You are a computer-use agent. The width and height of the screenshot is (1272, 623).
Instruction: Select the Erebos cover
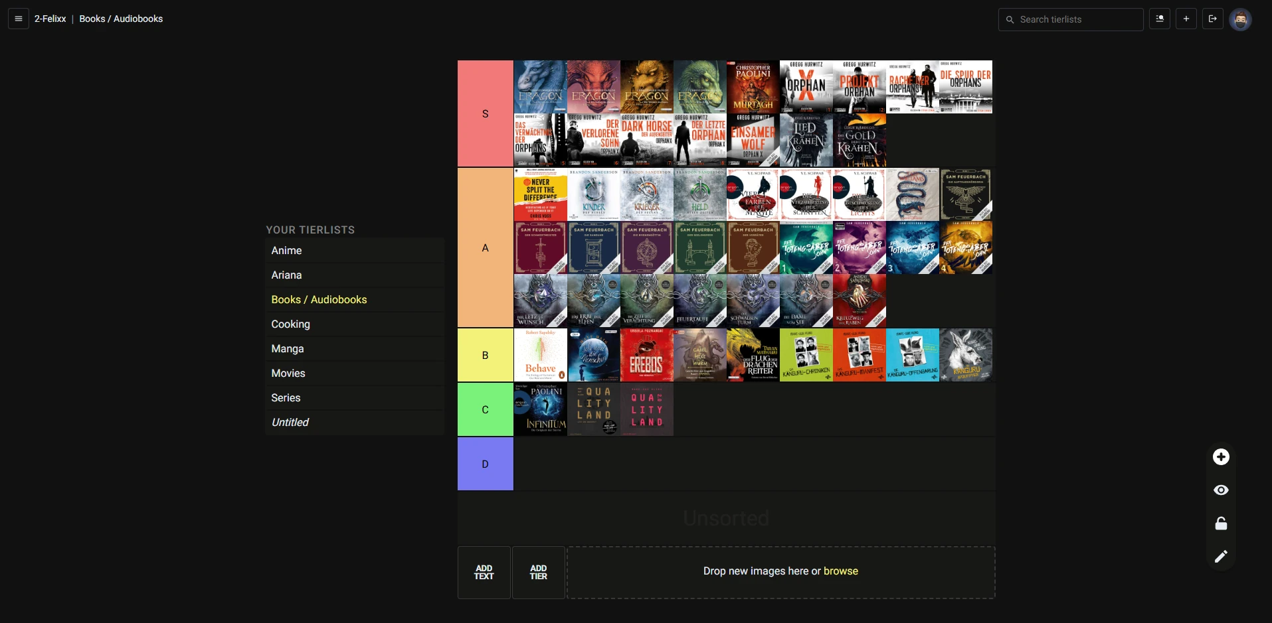647,355
